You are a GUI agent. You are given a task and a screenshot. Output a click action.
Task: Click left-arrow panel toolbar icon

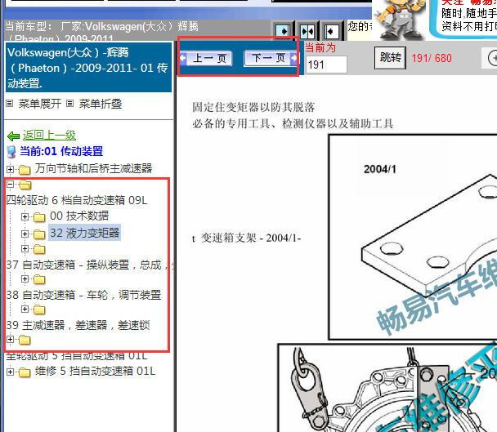[331, 31]
